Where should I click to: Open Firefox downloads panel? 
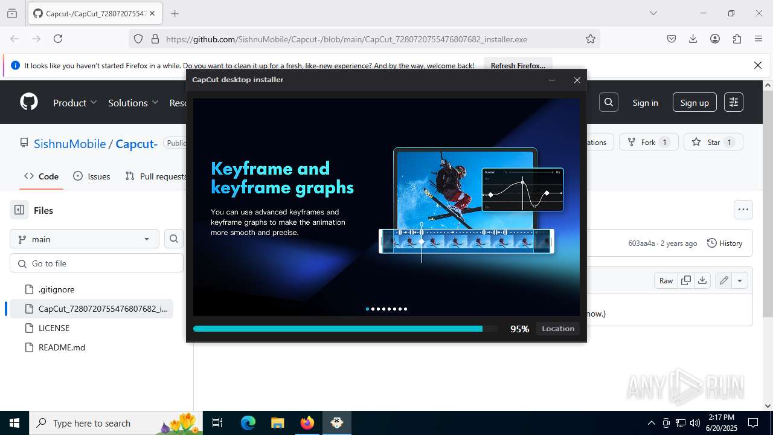click(x=693, y=39)
